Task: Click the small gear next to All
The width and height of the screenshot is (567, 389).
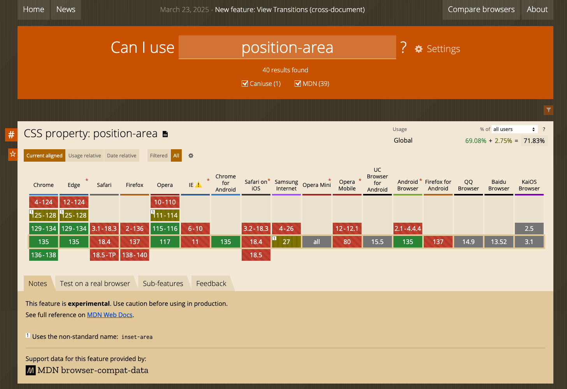Action: click(191, 156)
